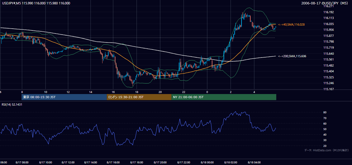Click price axis value 116.035
Image resolution: width=352 pixels, height=165 pixels.
coord(329,24)
